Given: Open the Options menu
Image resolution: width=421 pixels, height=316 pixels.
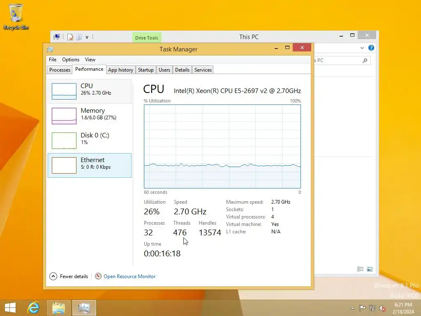Looking at the screenshot, I should click(x=71, y=60).
